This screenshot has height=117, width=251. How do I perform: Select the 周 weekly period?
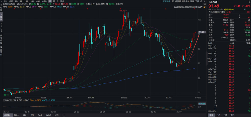point(54,1)
